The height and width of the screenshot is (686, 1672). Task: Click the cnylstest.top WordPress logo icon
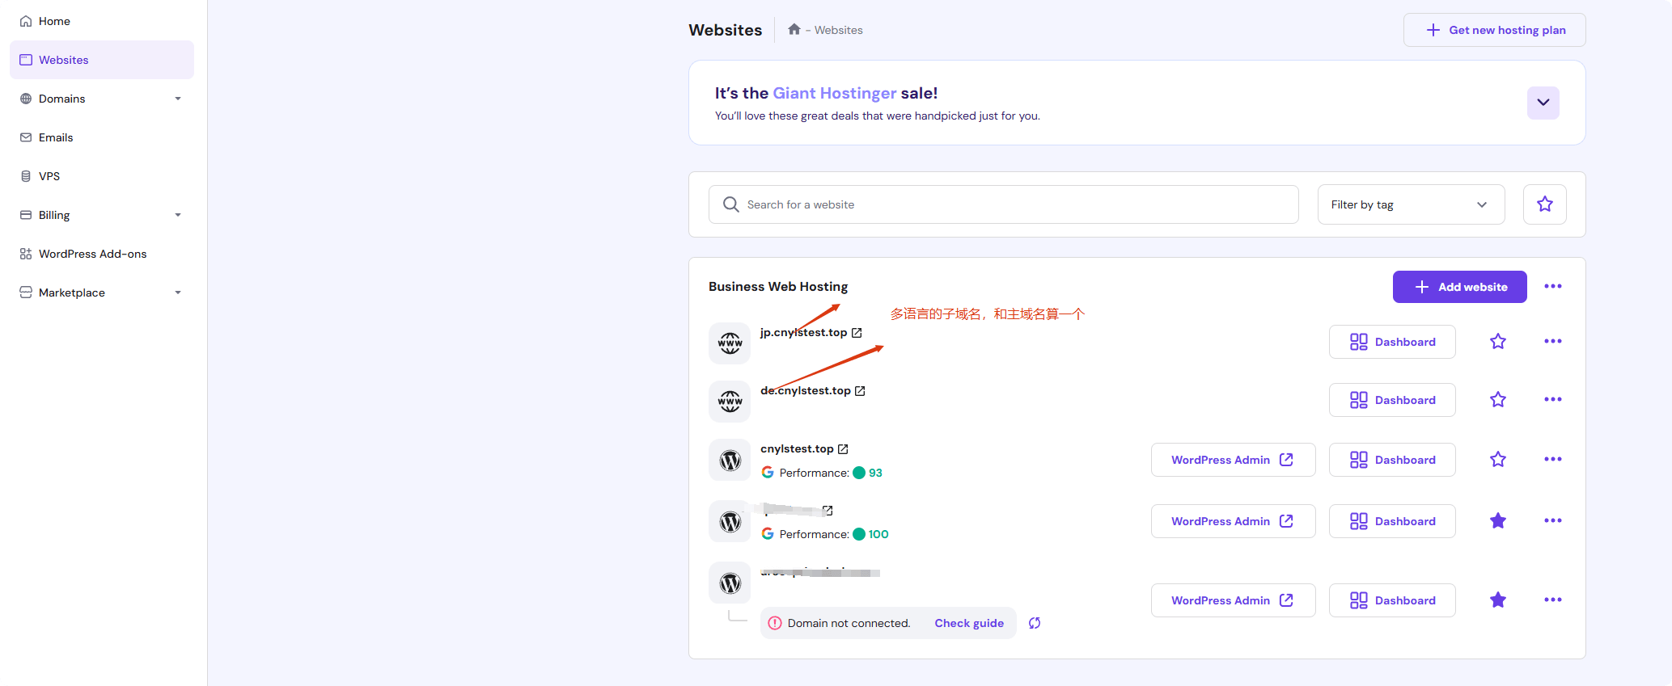click(x=730, y=460)
